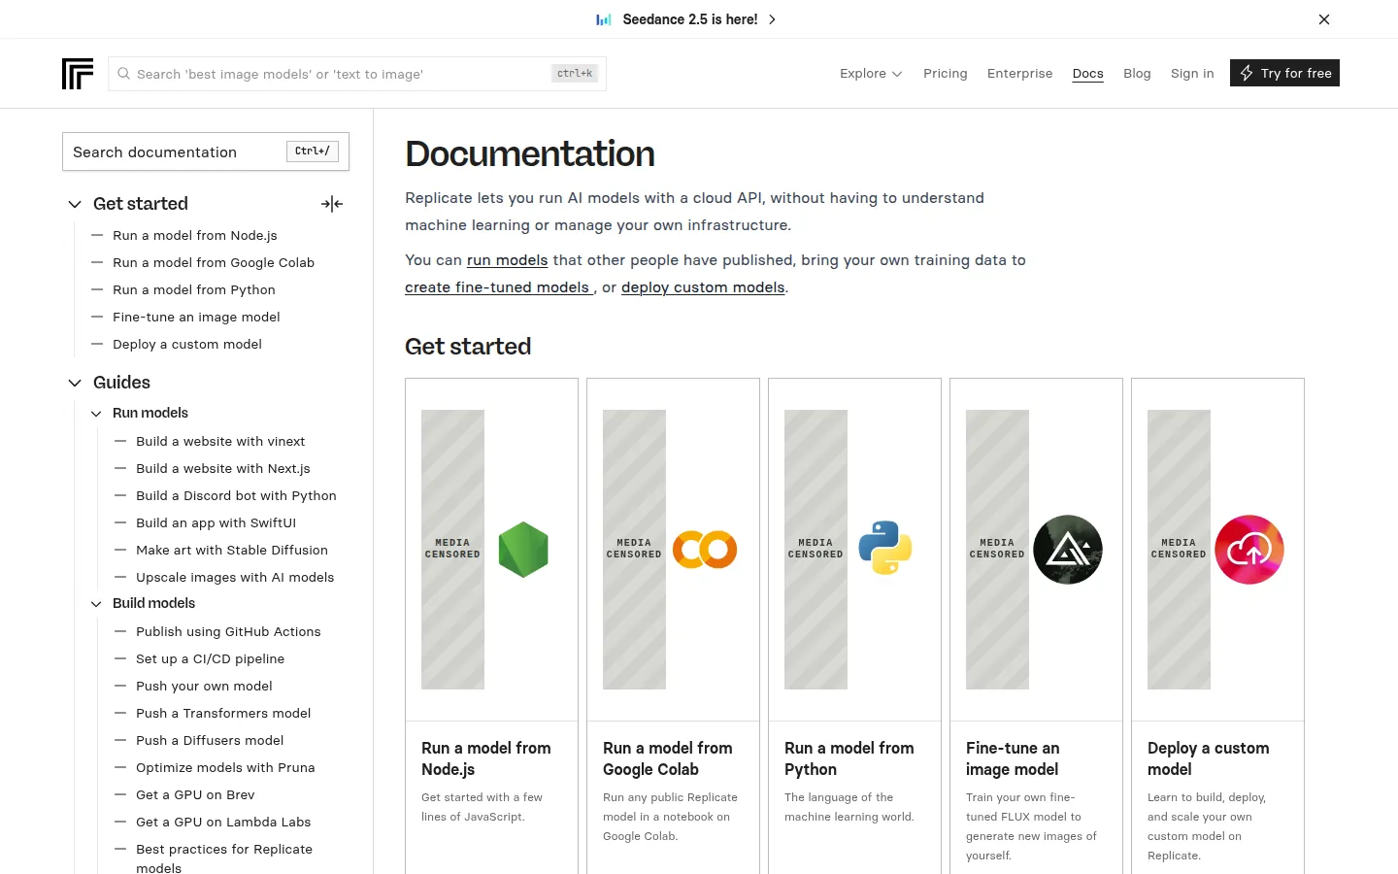Click the magnifier icon in model search

pos(123,74)
